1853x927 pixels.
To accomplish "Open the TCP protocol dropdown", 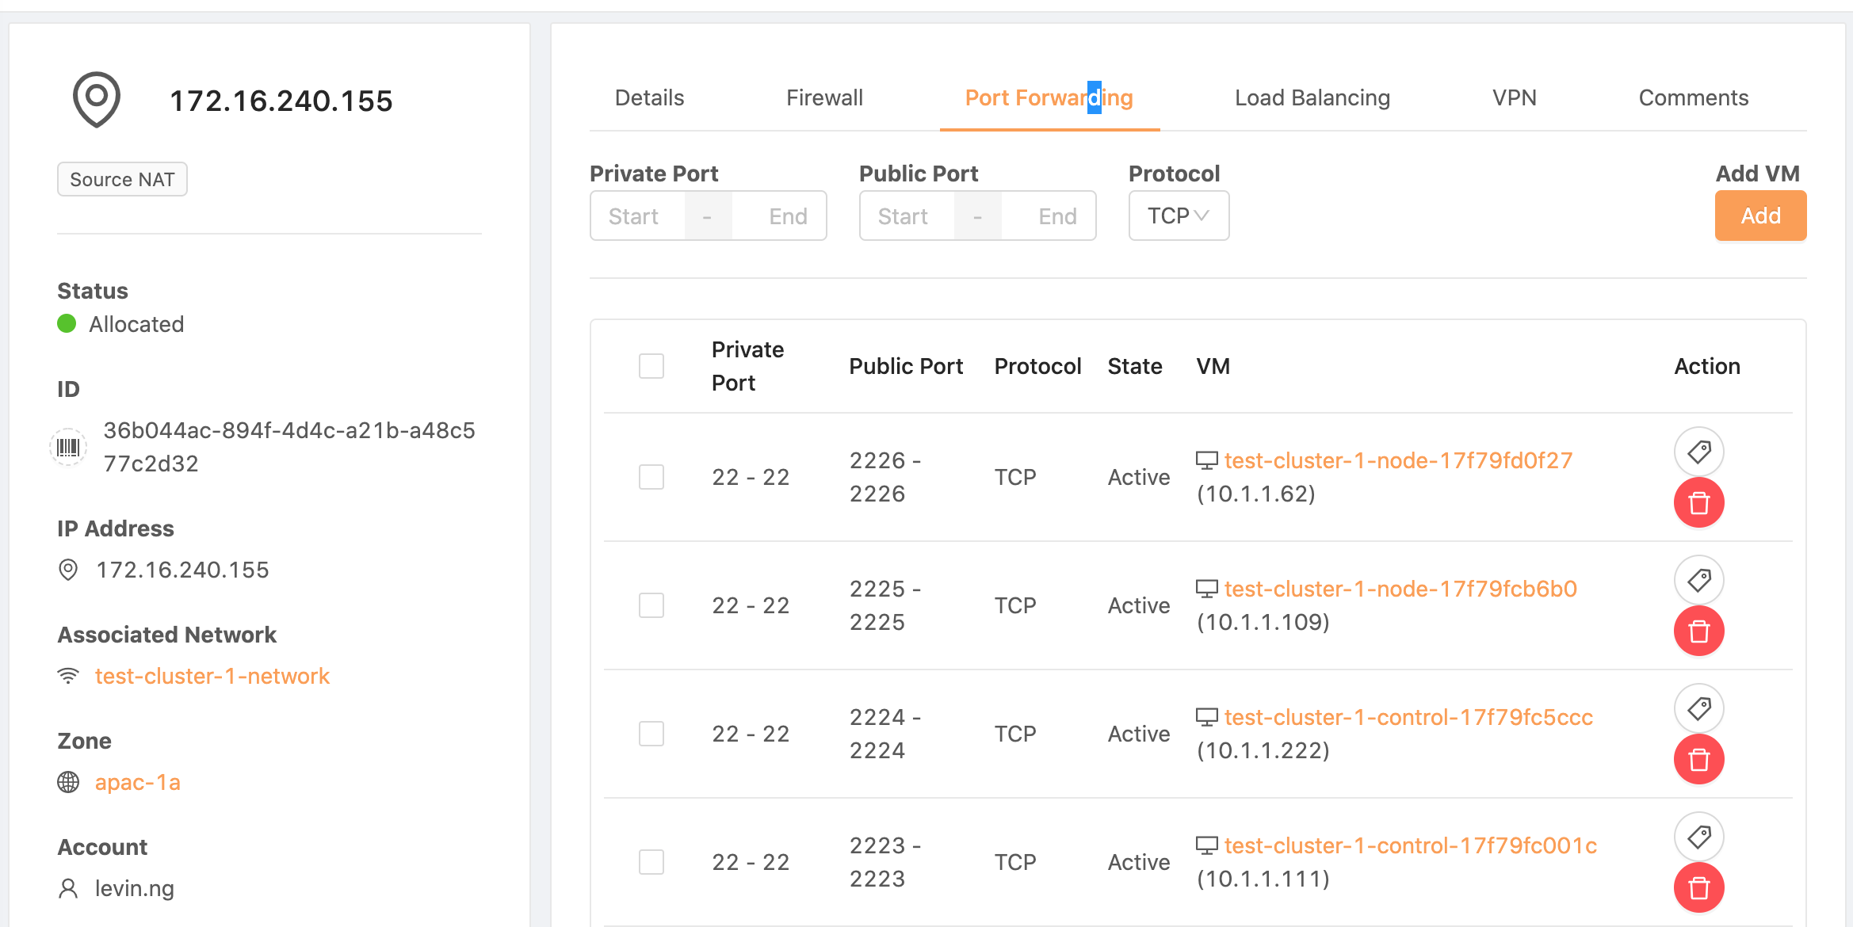I will point(1179,216).
